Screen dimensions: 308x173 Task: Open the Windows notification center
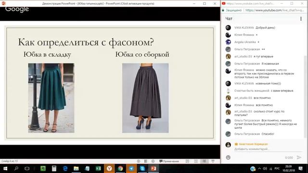click(300, 169)
